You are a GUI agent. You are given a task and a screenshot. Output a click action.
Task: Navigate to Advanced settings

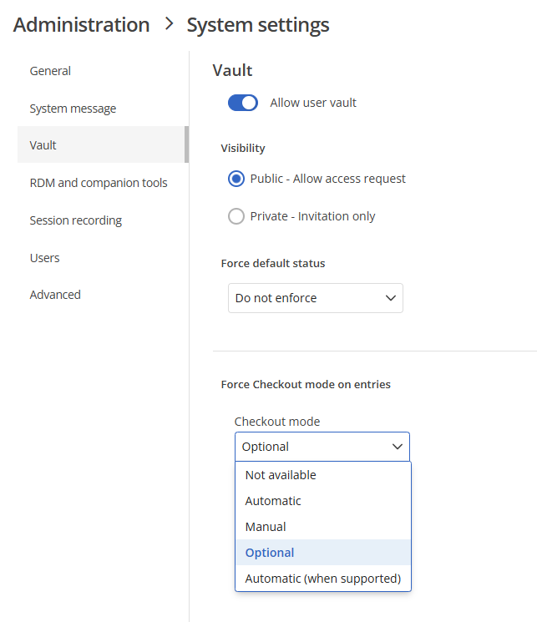55,295
